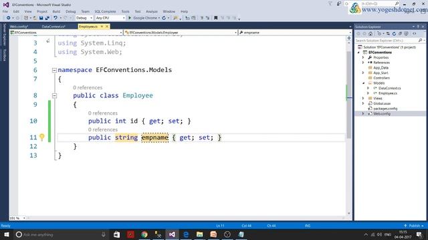428x240 pixels.
Task: Open the Debug configuration dropdown
Action: pos(84,18)
